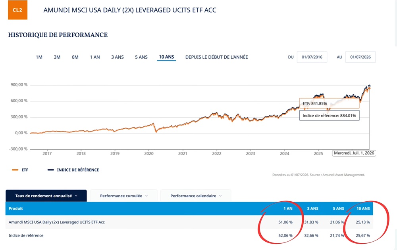Click the 51,06 % cell

pyautogui.click(x=285, y=222)
